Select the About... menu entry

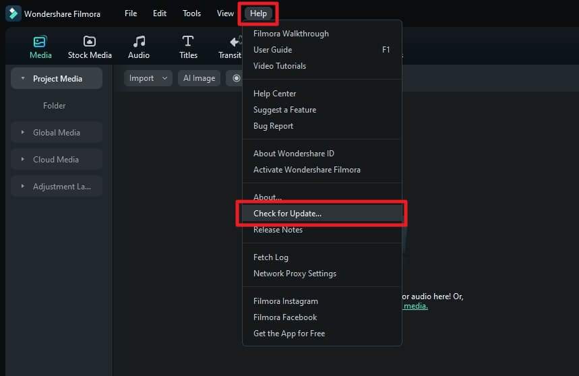[322, 197]
